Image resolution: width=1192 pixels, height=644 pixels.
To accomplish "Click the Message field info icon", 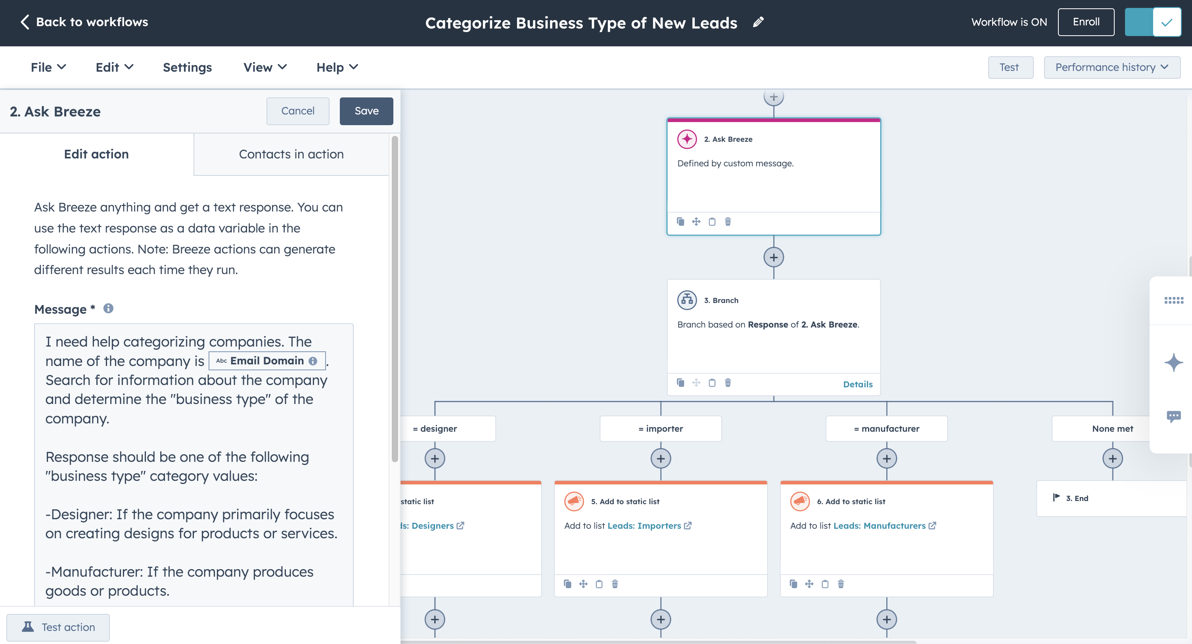I will pyautogui.click(x=108, y=309).
